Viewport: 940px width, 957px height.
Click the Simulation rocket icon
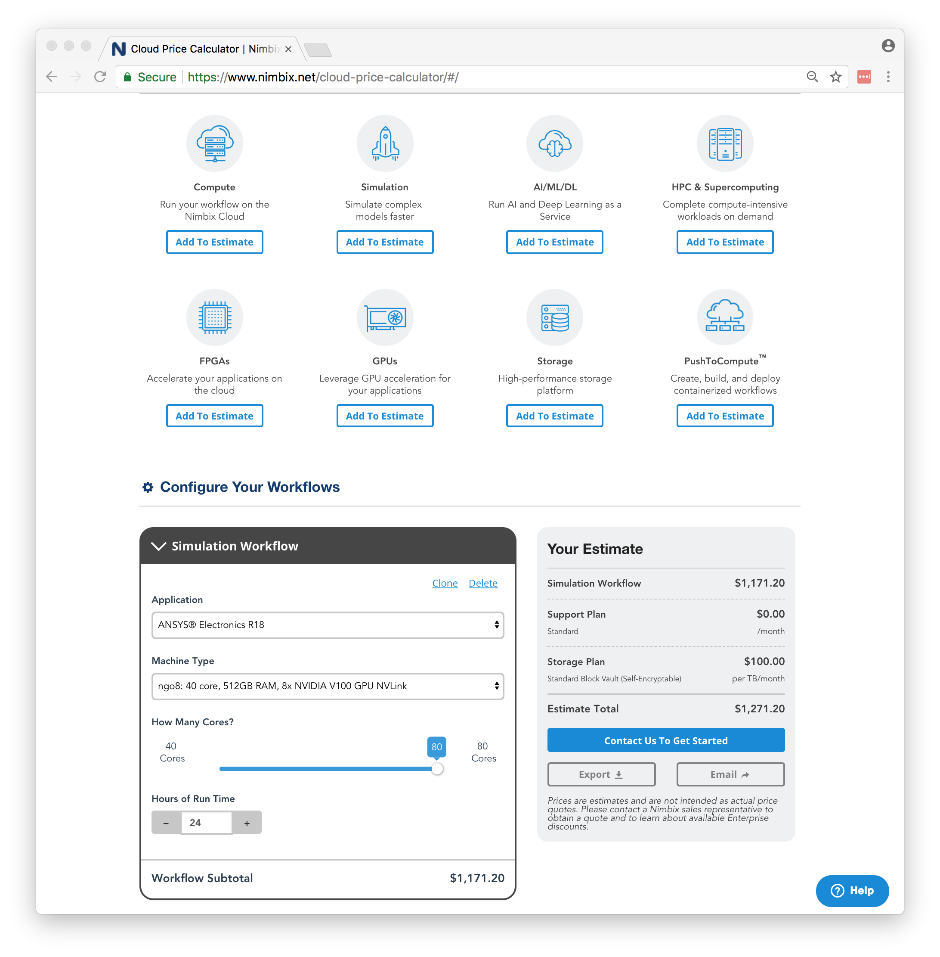point(385,143)
